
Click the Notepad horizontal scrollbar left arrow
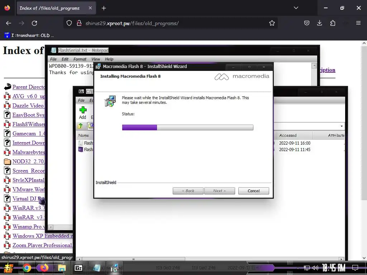click(x=51, y=227)
